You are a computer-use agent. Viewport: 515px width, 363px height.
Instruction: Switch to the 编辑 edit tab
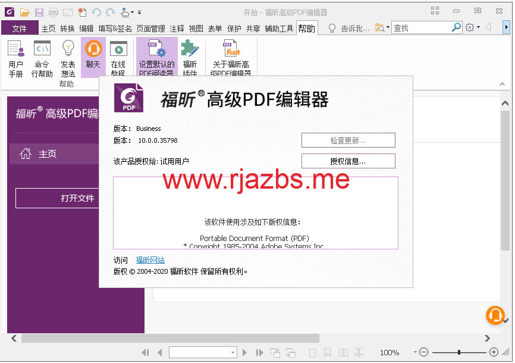86,29
